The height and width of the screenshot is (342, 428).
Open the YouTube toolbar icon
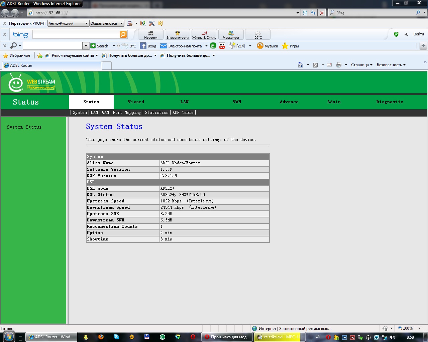click(x=222, y=46)
